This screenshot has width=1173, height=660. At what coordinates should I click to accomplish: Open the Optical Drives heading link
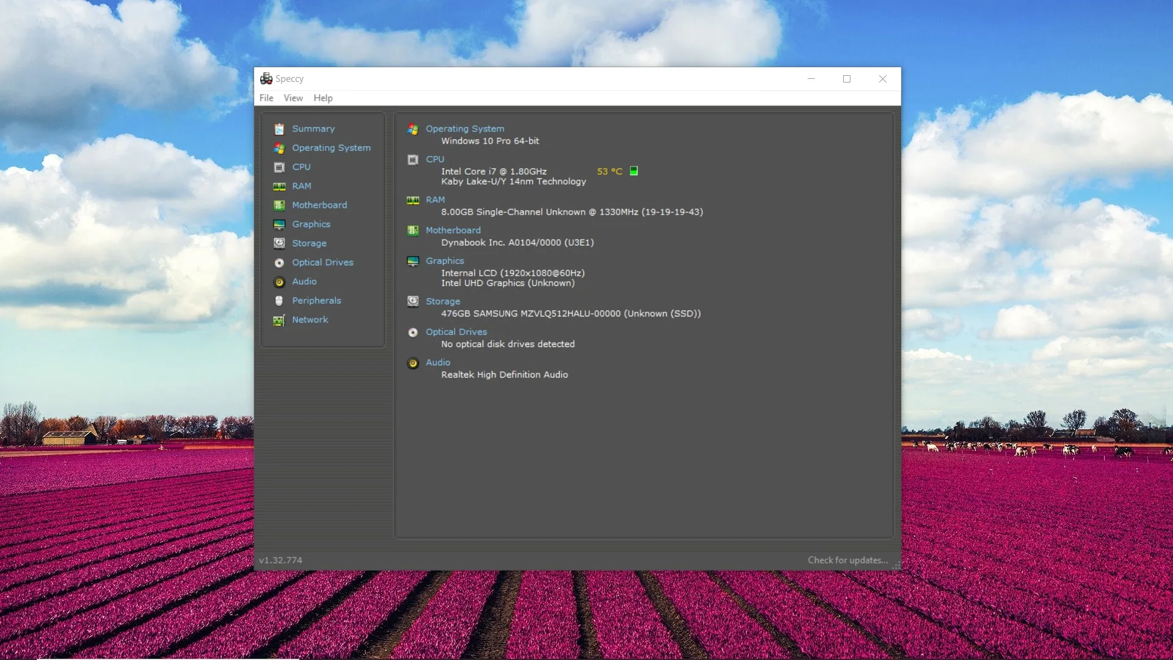point(456,332)
